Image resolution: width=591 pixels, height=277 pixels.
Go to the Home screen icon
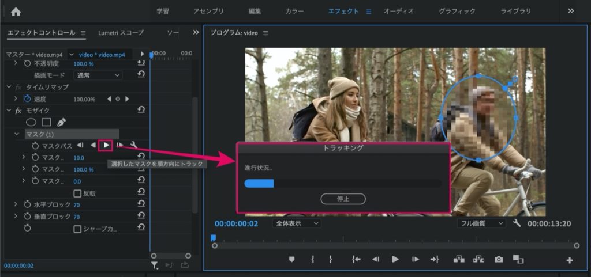pyautogui.click(x=16, y=12)
